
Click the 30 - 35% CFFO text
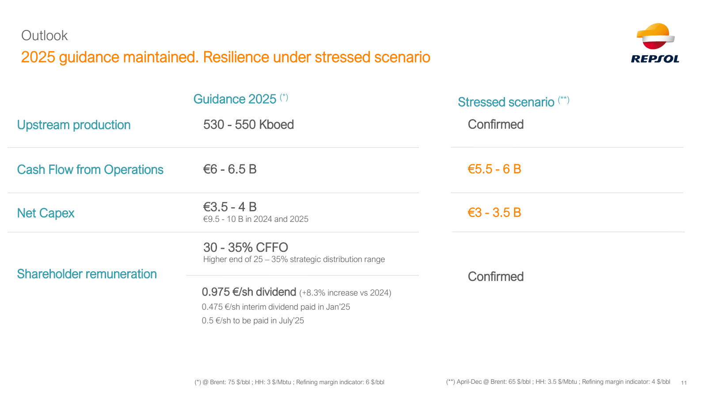coord(246,247)
